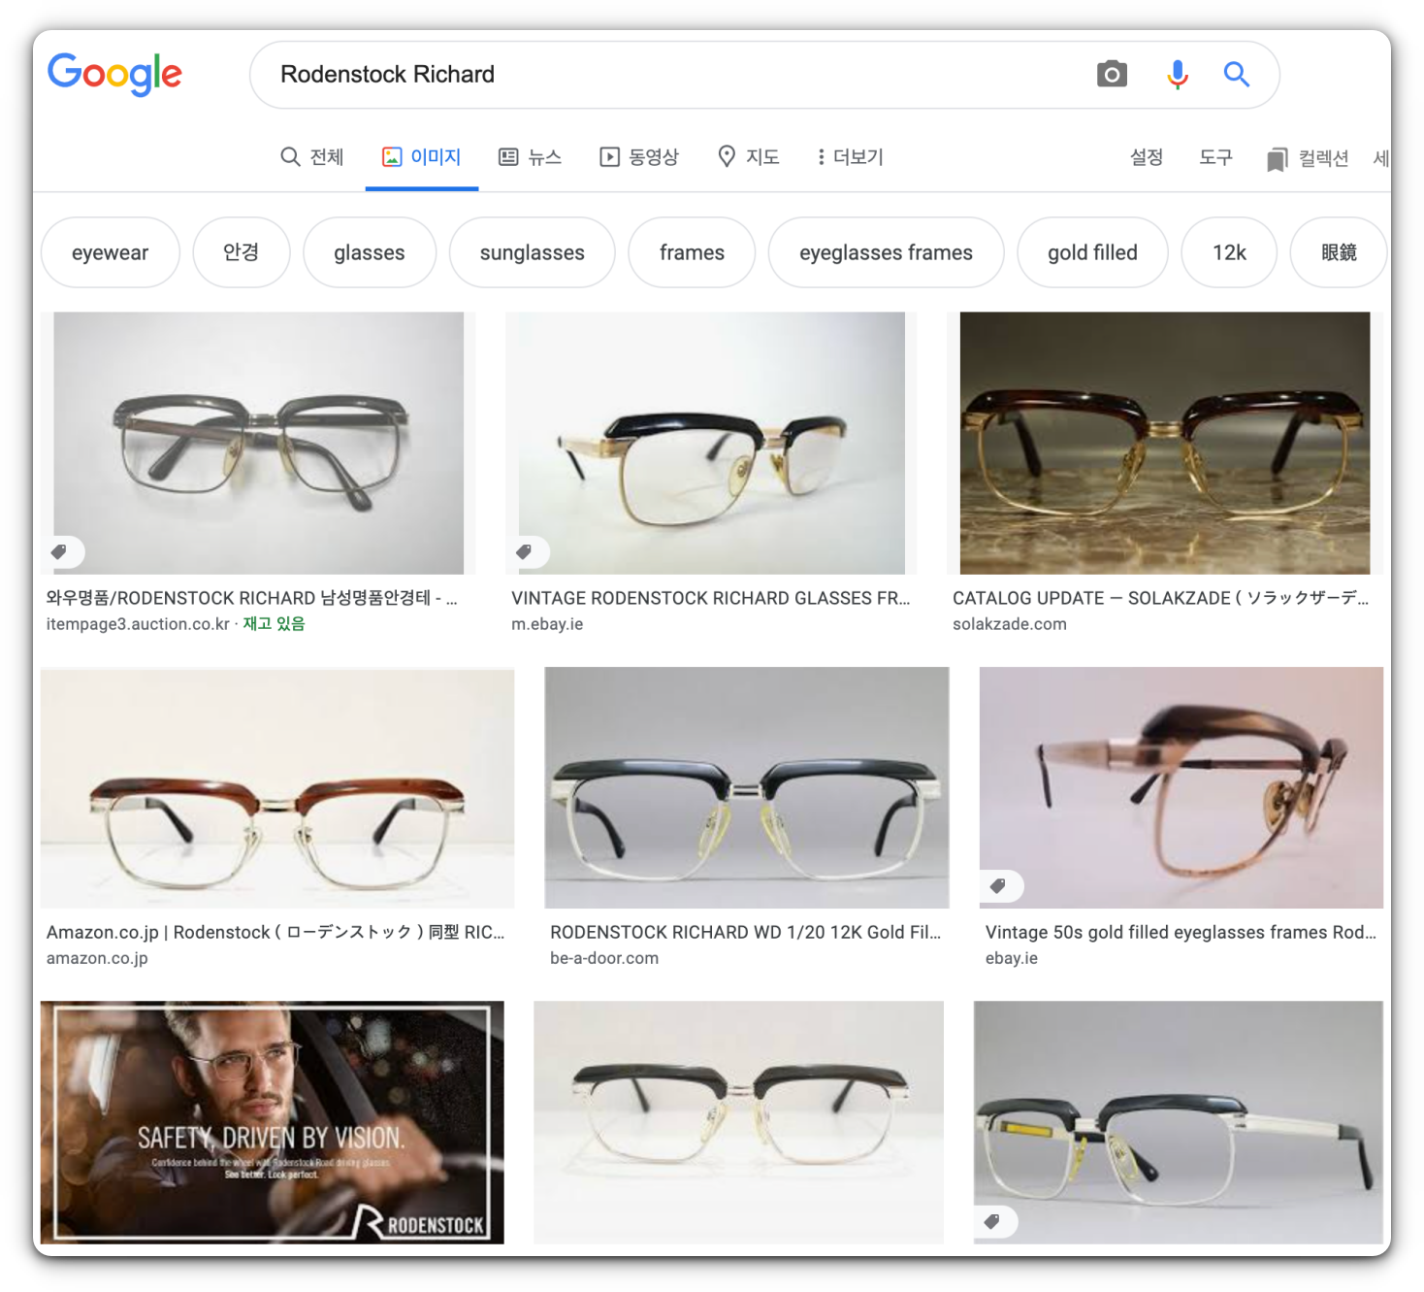
Task: Filter by the 12k chip
Action: tap(1229, 252)
